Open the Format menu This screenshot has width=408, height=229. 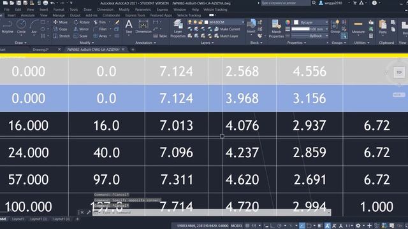59,10
